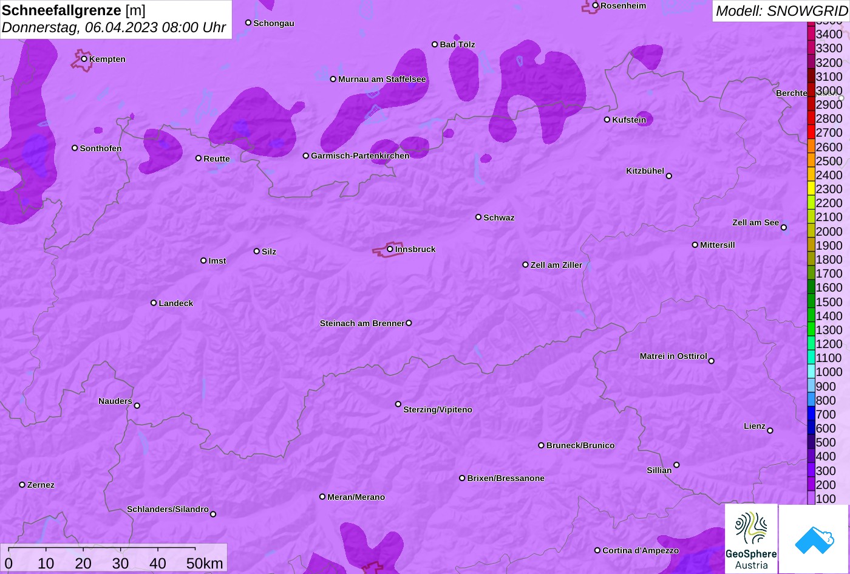Click the Schwaz location dot
850x574 pixels.
(x=478, y=217)
